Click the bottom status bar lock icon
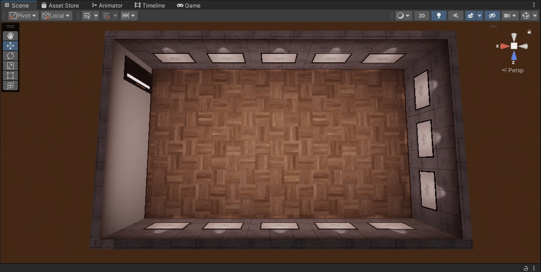The image size is (541, 272). pyautogui.click(x=526, y=268)
